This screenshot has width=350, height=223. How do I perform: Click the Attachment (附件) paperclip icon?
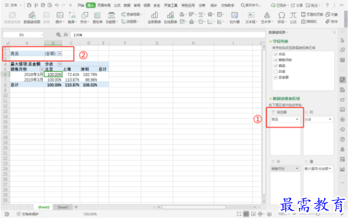[x=332, y=21]
